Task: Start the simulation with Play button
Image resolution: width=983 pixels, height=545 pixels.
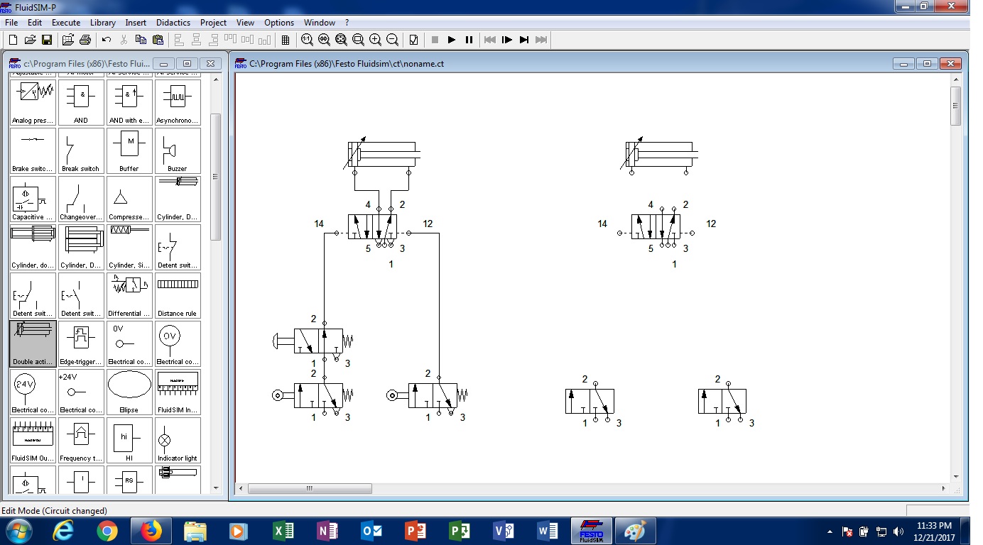Action: (x=452, y=40)
